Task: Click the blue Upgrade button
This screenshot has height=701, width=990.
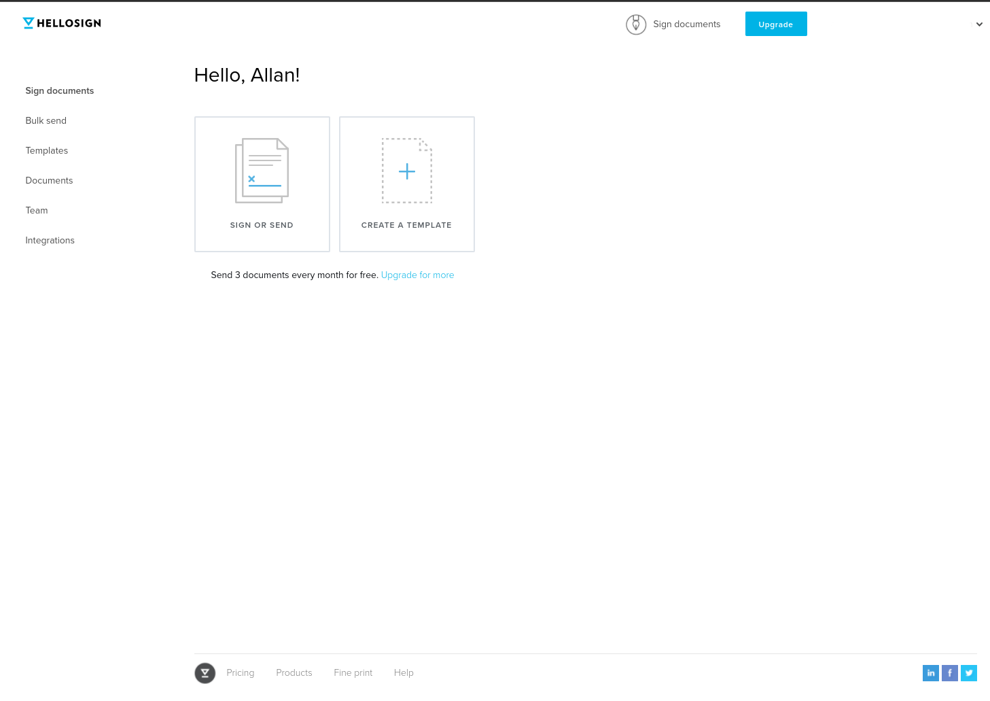Action: [776, 24]
